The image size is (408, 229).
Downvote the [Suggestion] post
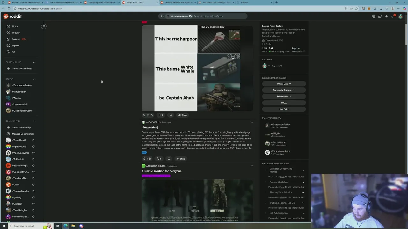pos(150,159)
